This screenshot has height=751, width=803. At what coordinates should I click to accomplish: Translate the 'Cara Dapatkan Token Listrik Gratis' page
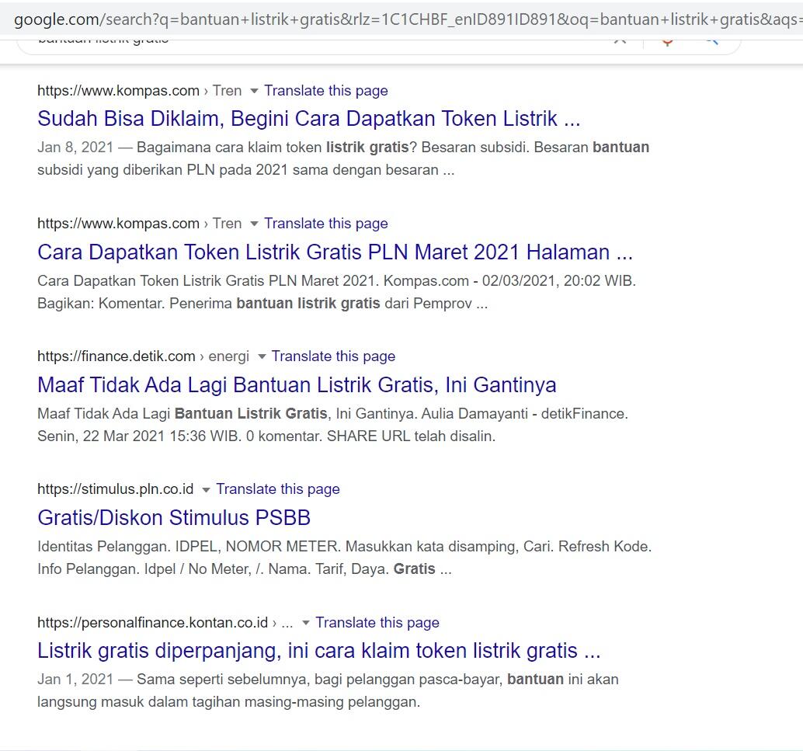pos(326,224)
